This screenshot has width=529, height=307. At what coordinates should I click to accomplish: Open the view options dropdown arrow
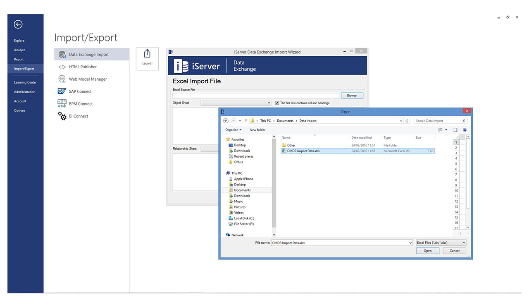pyautogui.click(x=446, y=130)
